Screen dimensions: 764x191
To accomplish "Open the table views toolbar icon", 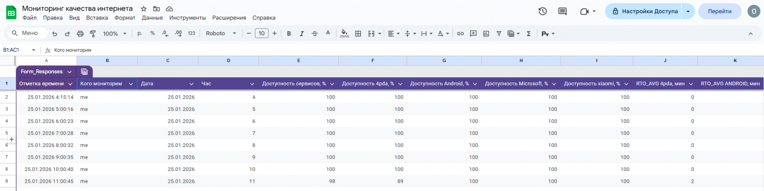I will pos(514,34).
